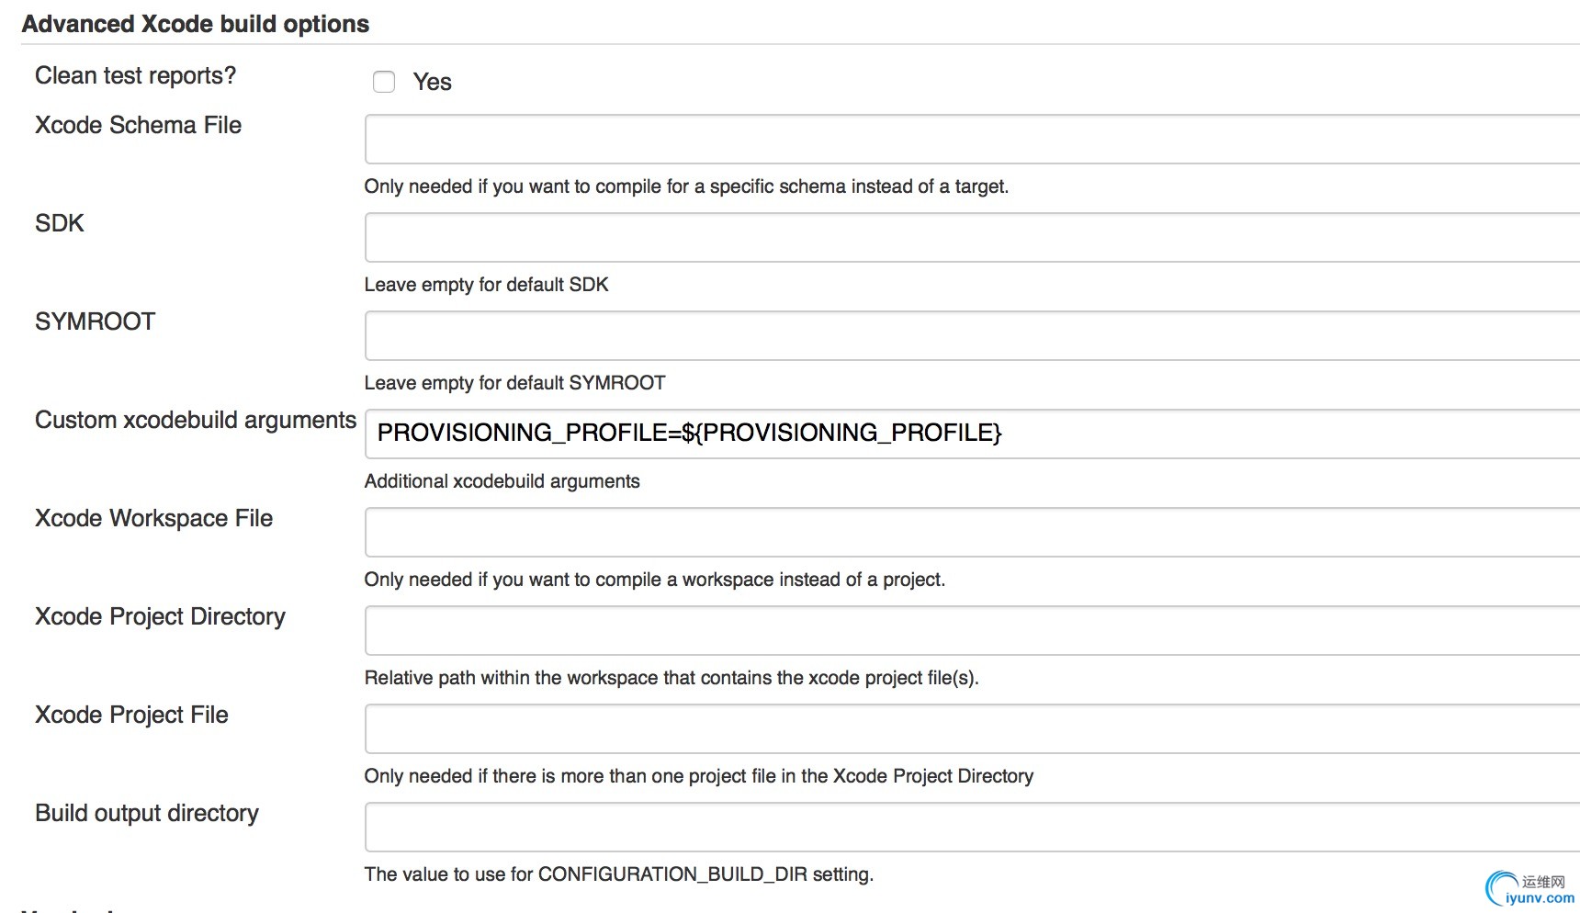Select the Xcode Workspace File input
This screenshot has width=1580, height=913.
point(972,533)
